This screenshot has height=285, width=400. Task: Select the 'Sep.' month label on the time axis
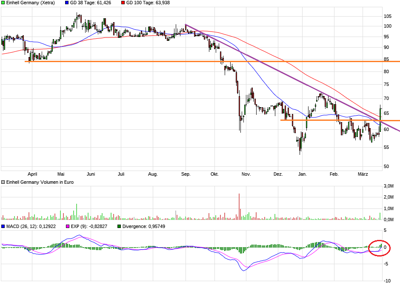pos(186,174)
